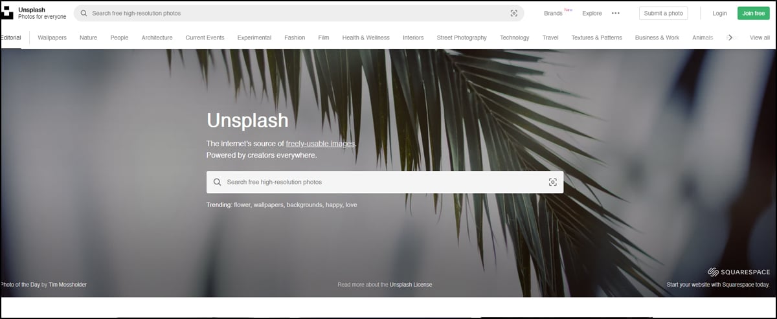Follow the freely-usable images link
This screenshot has height=319, width=777.
[321, 144]
